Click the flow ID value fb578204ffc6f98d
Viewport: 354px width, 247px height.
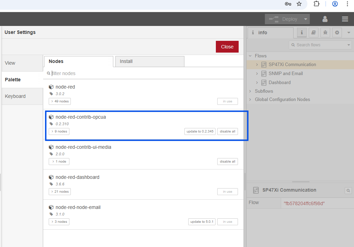(304, 203)
